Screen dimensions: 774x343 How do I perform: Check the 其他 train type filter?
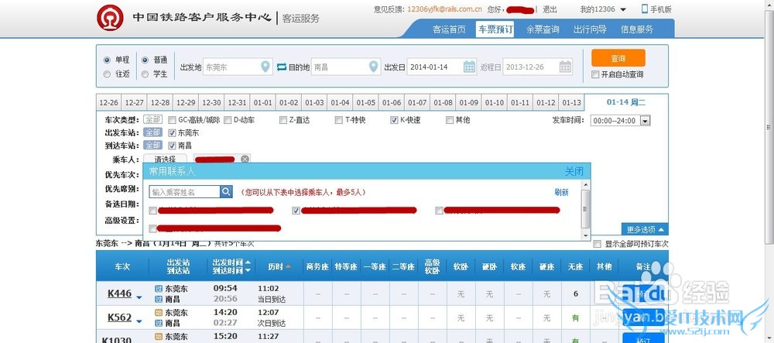point(449,120)
